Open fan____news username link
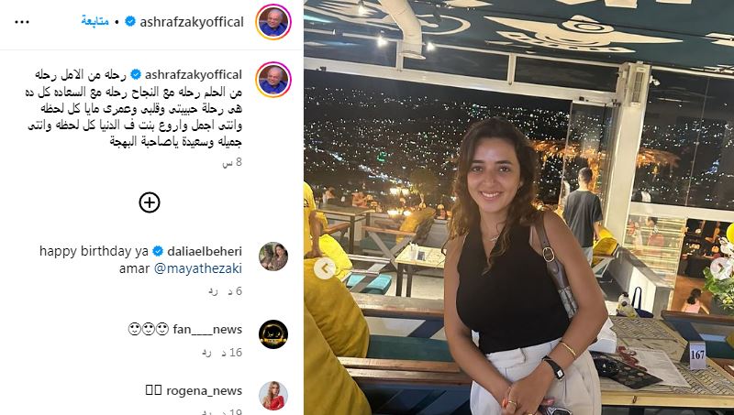The image size is (734, 415). click(x=207, y=330)
